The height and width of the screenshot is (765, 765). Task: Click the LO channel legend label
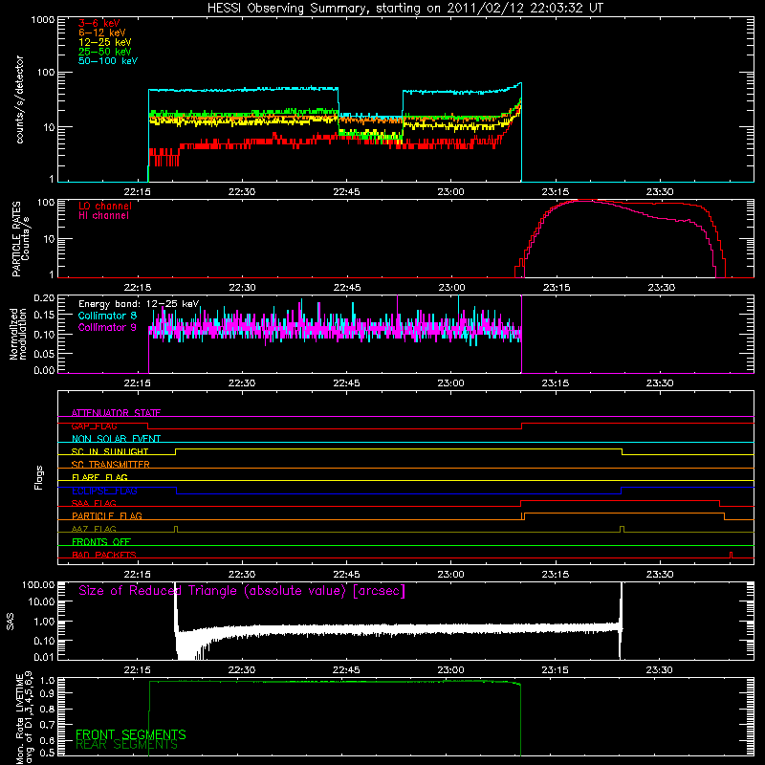(105, 206)
